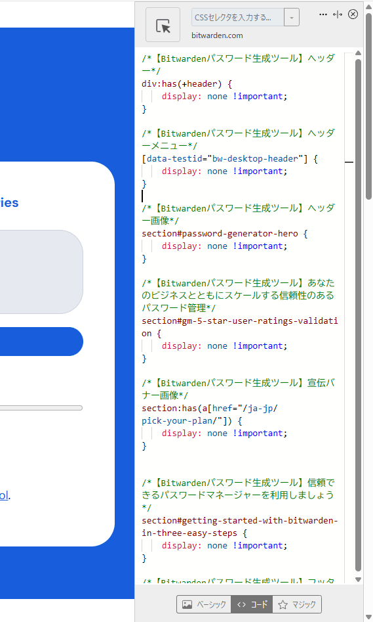Click the [data-testid="bw-desktop-header"] selector line

pos(229,159)
